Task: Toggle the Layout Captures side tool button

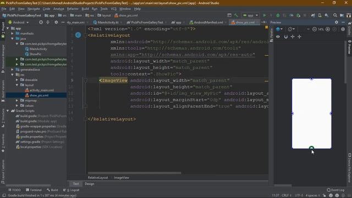Action: [x=3, y=172]
